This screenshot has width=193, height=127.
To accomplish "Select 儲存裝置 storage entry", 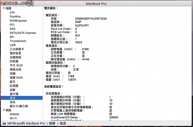I will [x=15, y=53].
